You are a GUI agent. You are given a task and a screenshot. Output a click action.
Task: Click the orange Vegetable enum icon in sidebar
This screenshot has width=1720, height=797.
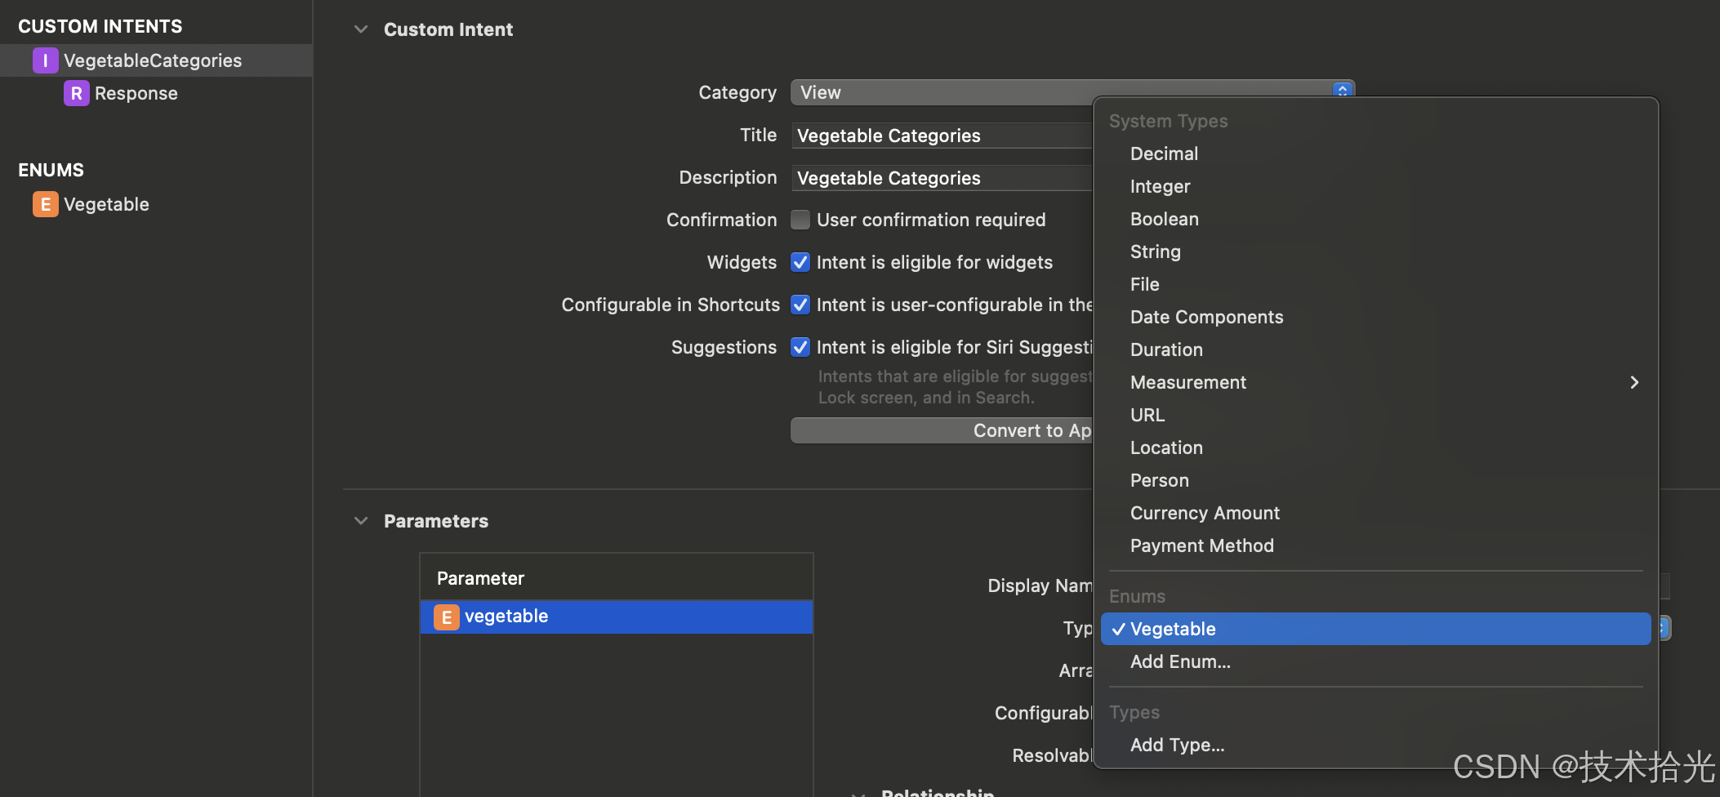[x=45, y=204]
